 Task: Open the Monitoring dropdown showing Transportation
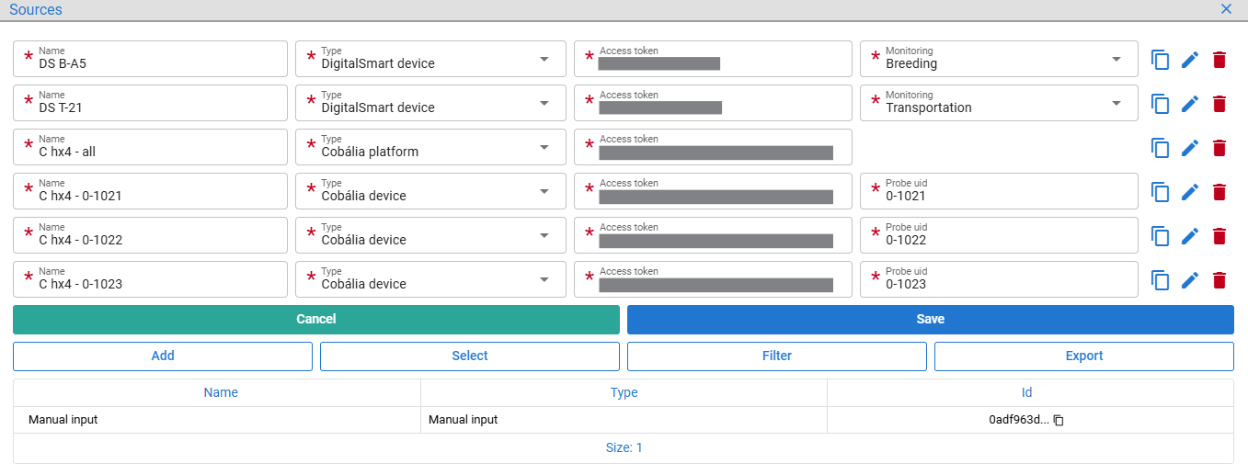click(999, 103)
